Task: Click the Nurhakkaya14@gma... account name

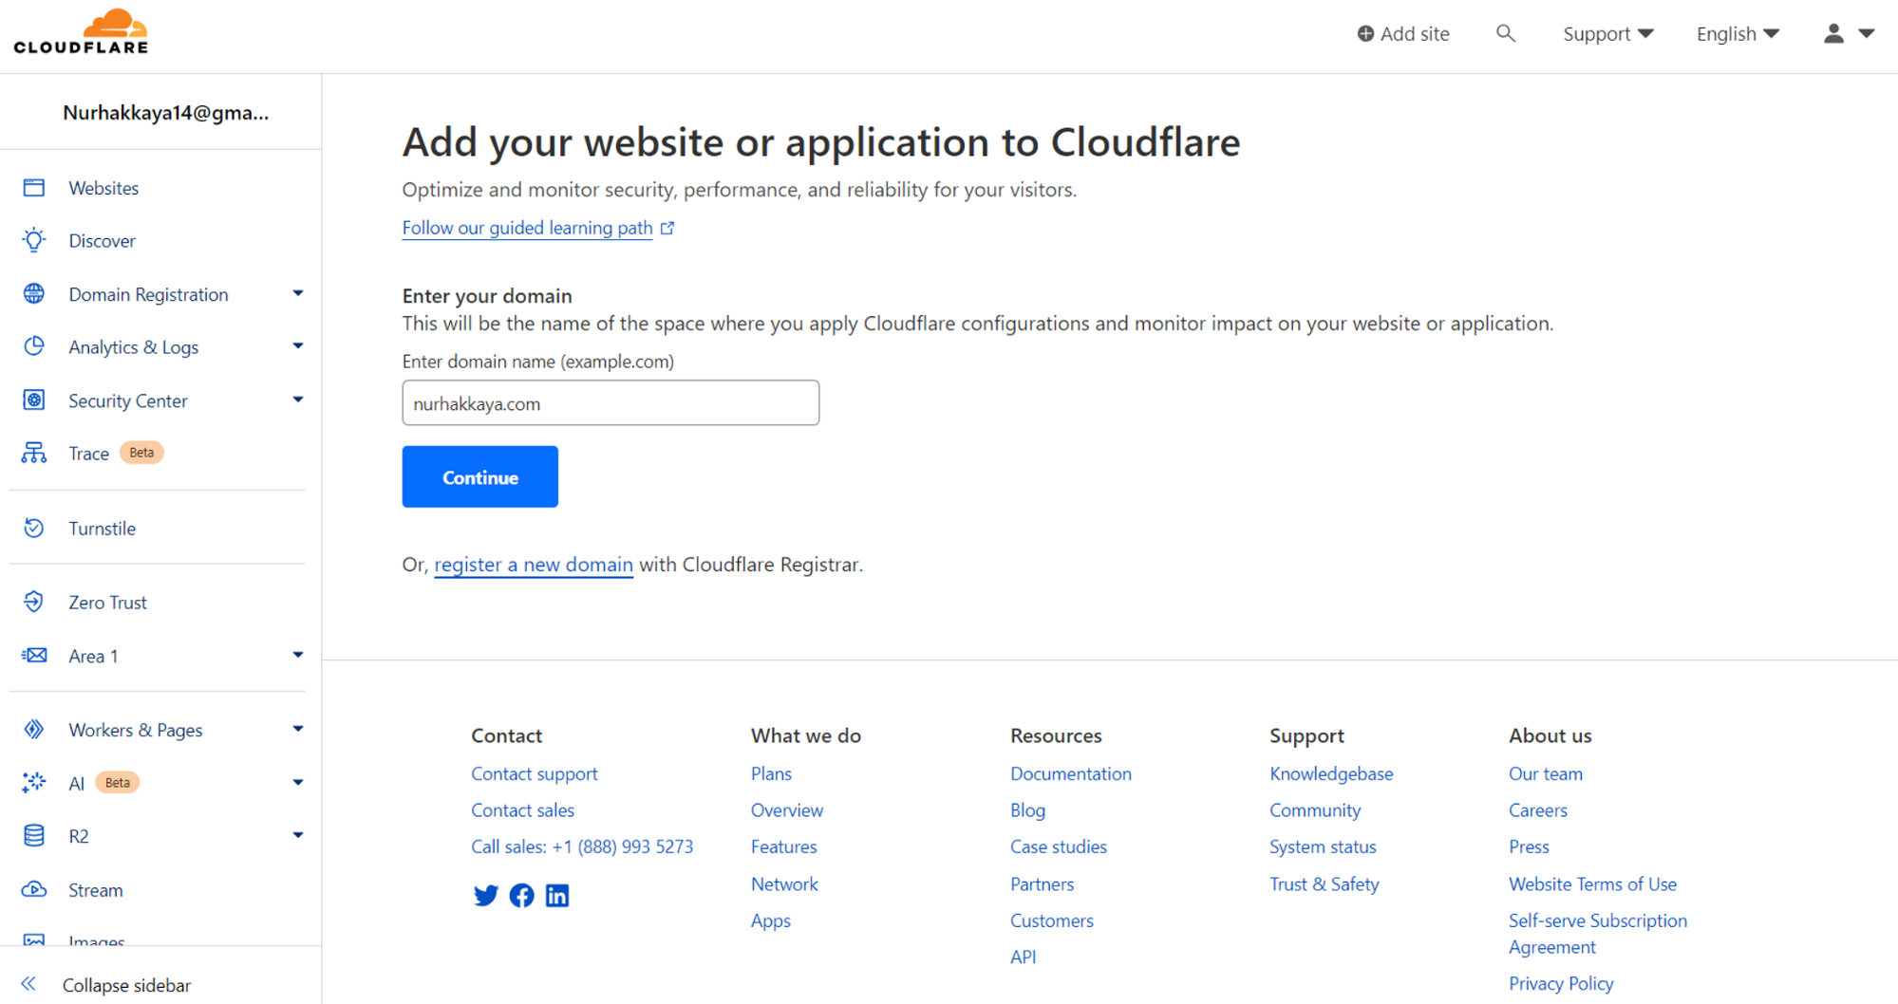Action: [166, 113]
